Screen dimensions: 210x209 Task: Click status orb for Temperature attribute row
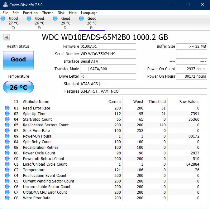click(7, 170)
